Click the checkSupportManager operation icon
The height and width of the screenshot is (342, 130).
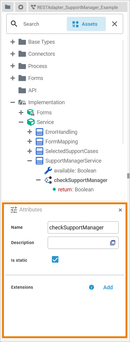pos(48,180)
